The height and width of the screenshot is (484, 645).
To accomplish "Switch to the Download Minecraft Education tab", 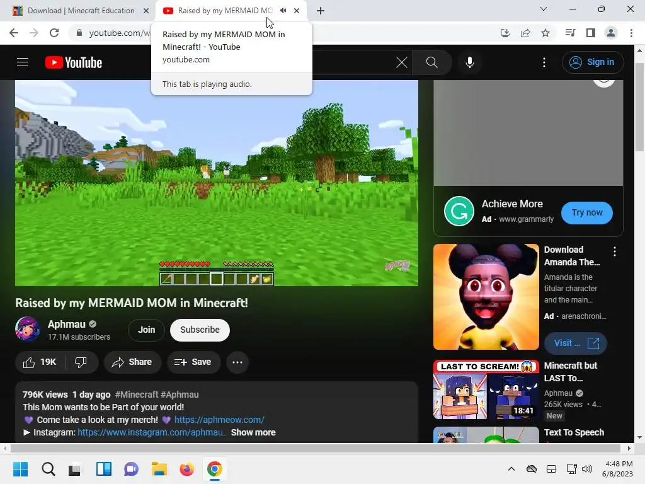I will click(x=81, y=11).
